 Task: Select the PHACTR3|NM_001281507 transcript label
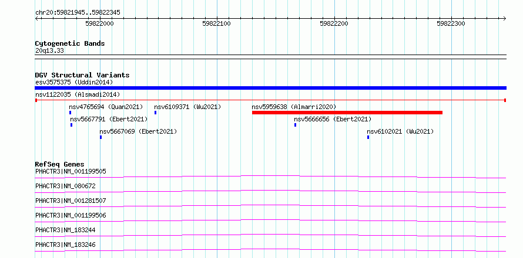[71, 201]
